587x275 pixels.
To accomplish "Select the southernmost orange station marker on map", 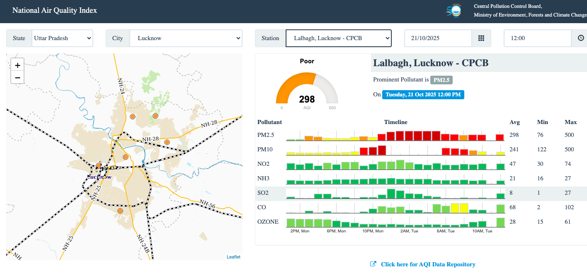I will [x=120, y=211].
